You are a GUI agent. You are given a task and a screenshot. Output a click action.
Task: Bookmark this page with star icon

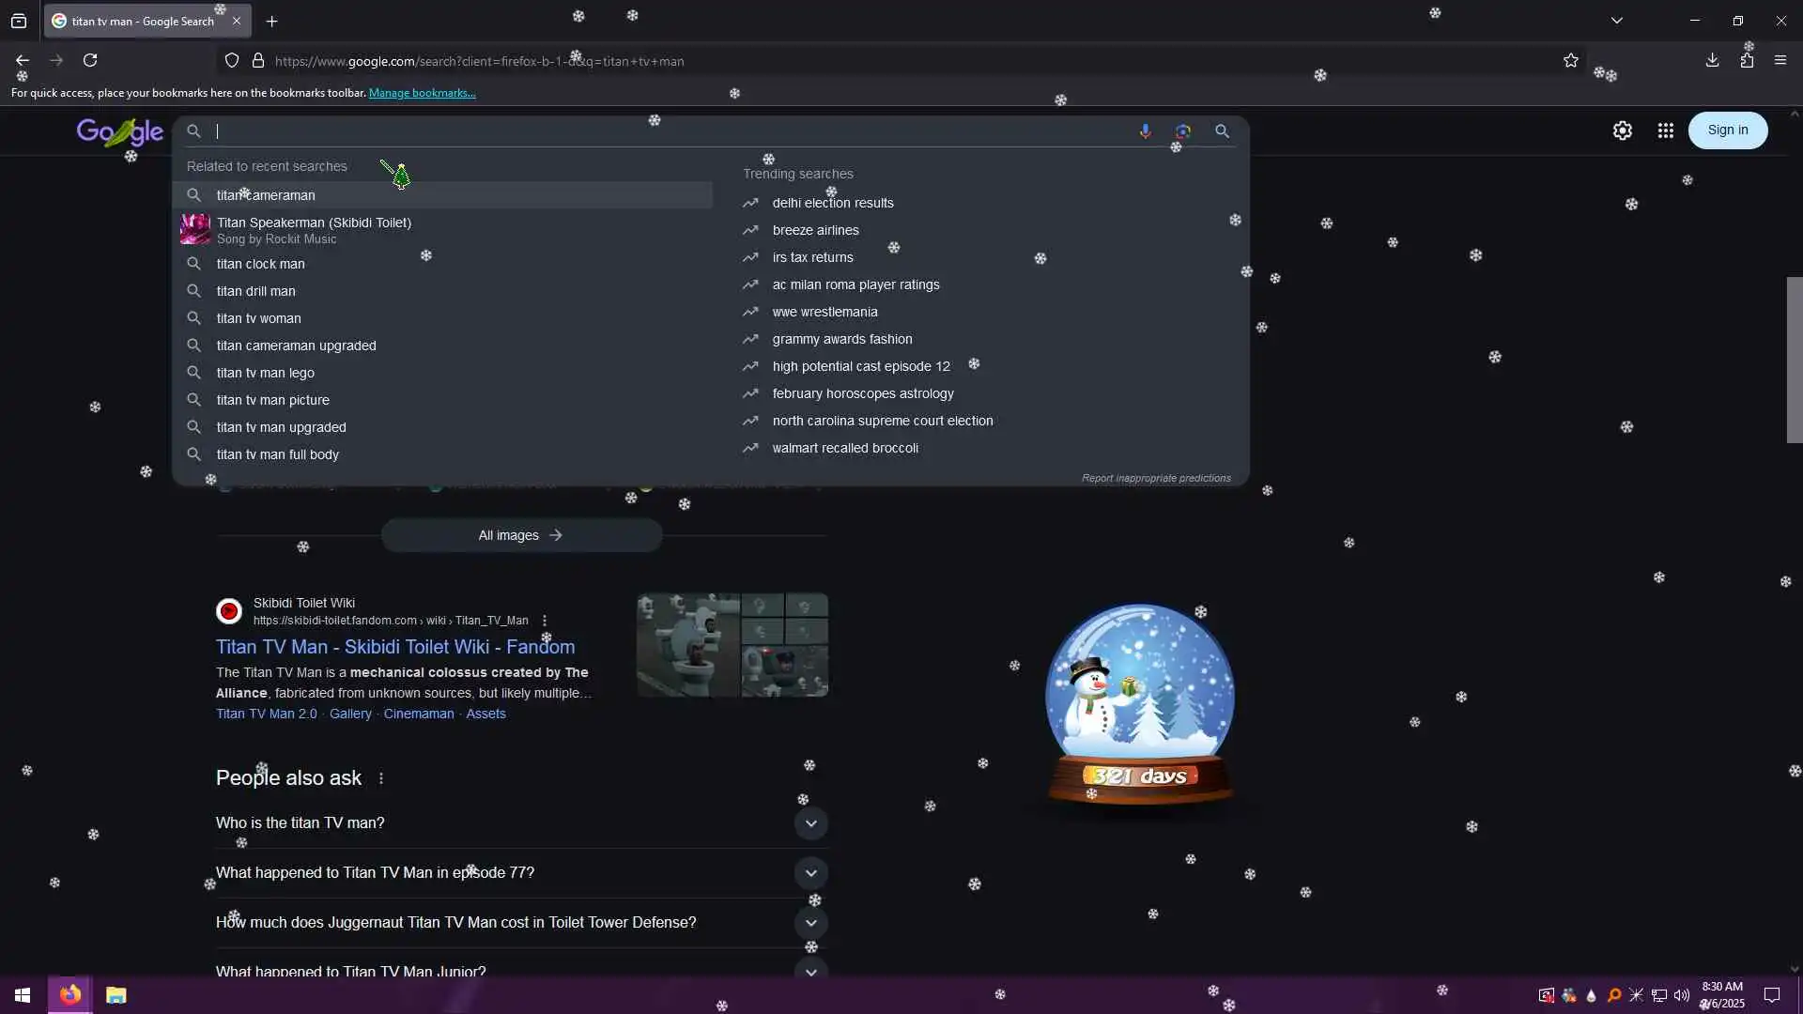1570,61
